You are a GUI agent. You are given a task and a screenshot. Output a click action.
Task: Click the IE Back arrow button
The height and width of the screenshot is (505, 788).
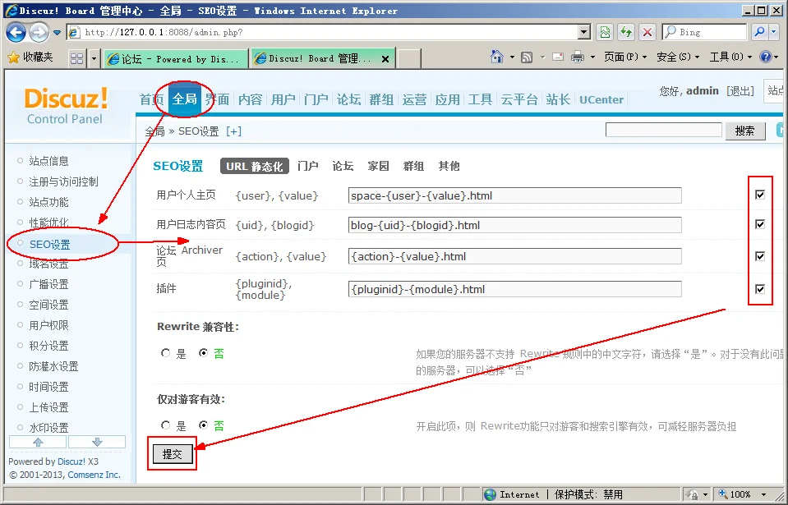(x=16, y=33)
